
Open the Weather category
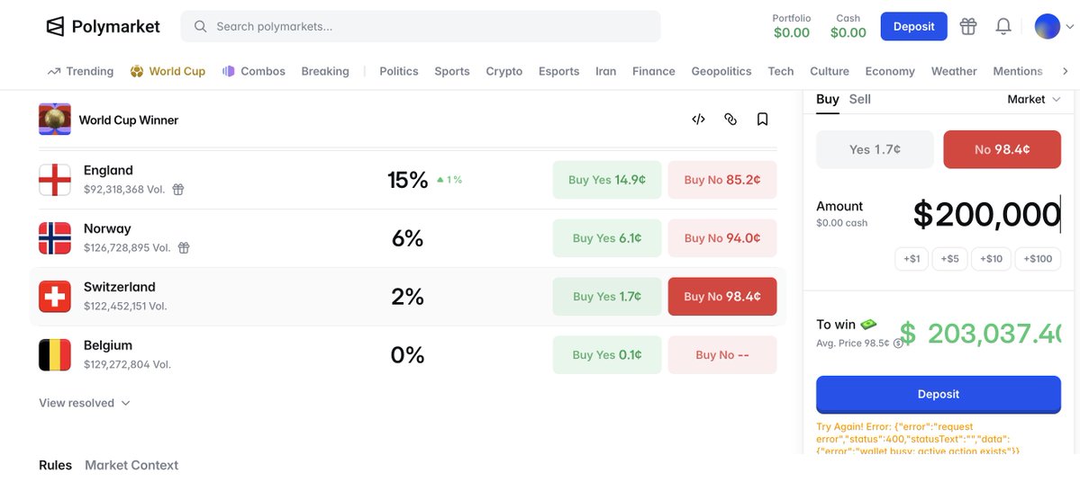point(954,71)
